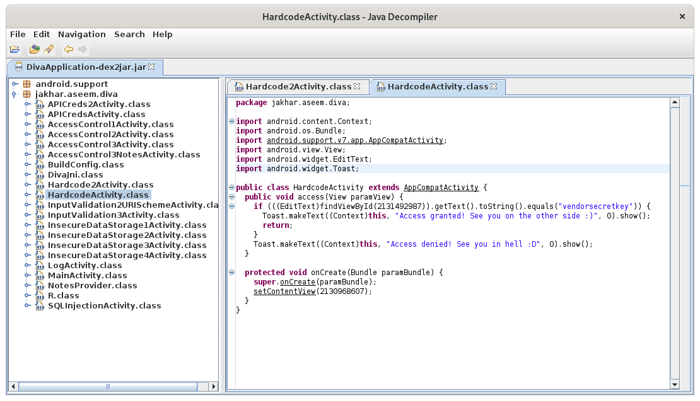Expand the android.support package node

(15, 84)
